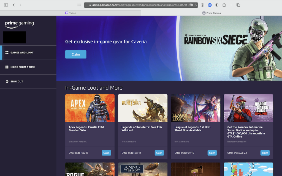This screenshot has height=176, width=282.
Task: Go back using the browser back arrow
Action: 14,5
